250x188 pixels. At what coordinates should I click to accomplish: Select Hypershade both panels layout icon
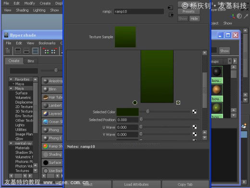point(35,51)
